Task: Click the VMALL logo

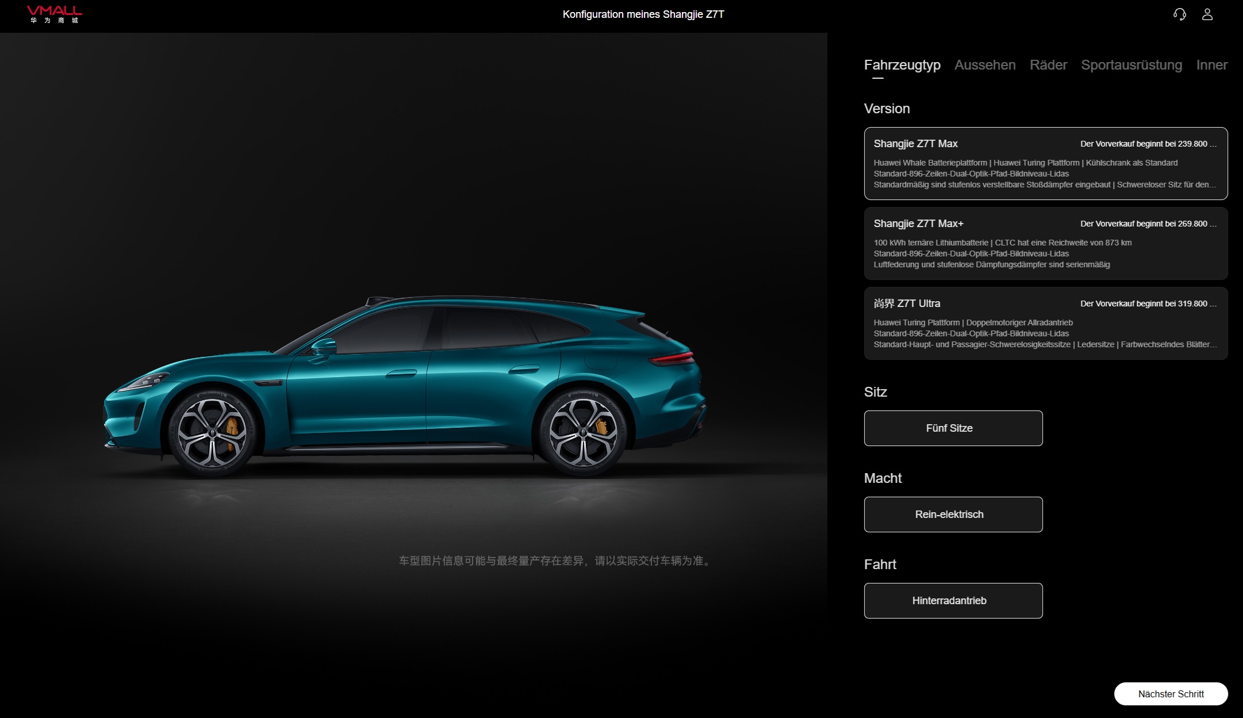Action: pos(55,14)
